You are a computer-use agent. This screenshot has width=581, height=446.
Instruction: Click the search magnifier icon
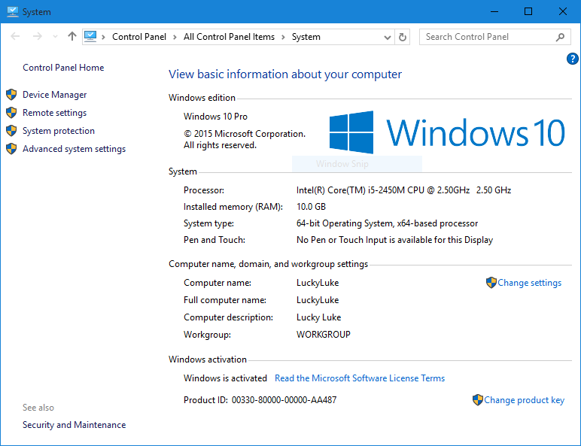click(560, 37)
